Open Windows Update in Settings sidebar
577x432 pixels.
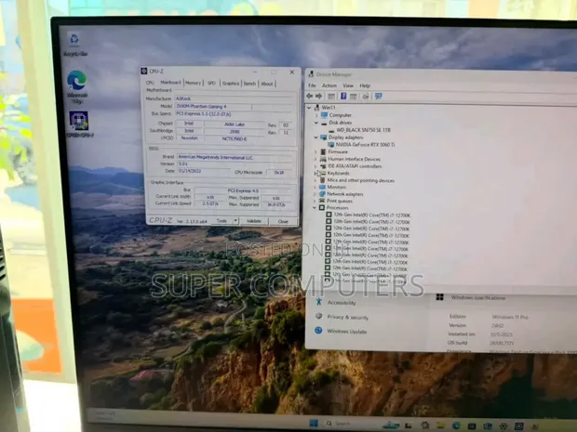click(346, 332)
